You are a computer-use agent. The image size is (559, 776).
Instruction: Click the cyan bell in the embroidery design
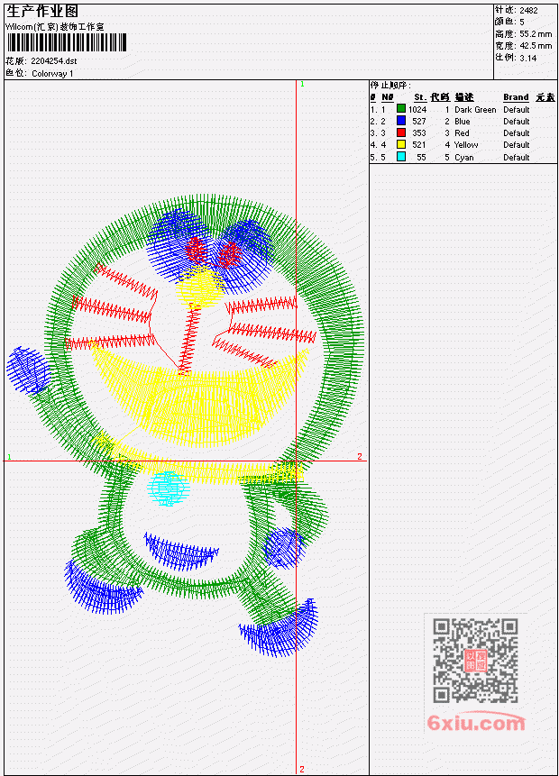169,488
